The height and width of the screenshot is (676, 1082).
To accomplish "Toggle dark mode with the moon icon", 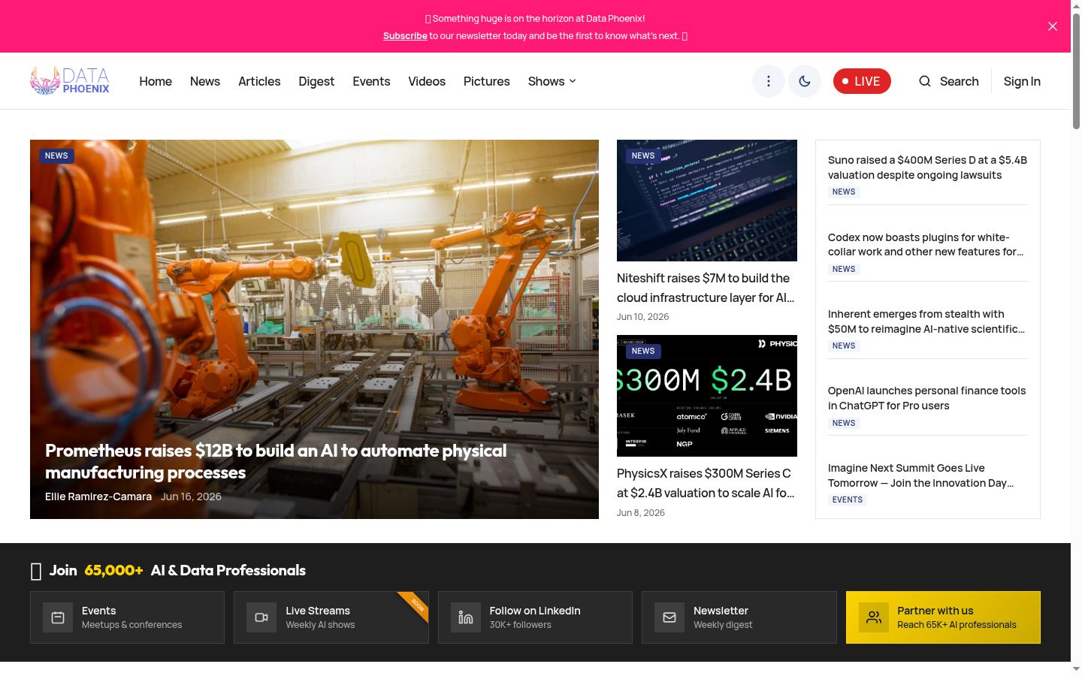I will [x=804, y=81].
